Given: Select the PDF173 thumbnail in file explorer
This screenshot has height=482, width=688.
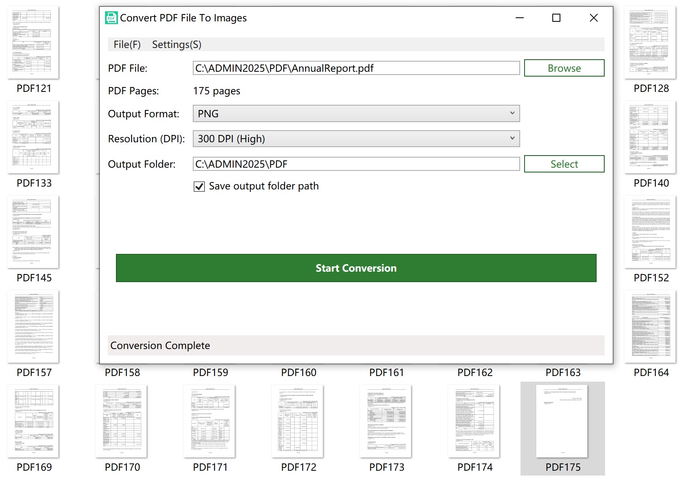Looking at the screenshot, I should [386, 422].
